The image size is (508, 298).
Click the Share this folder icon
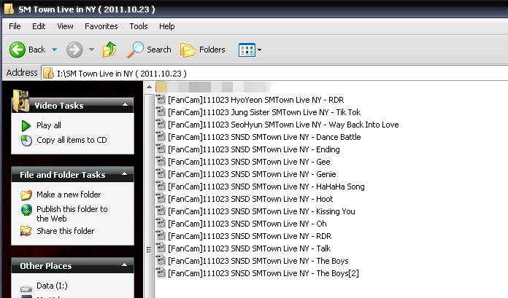pyautogui.click(x=26, y=231)
